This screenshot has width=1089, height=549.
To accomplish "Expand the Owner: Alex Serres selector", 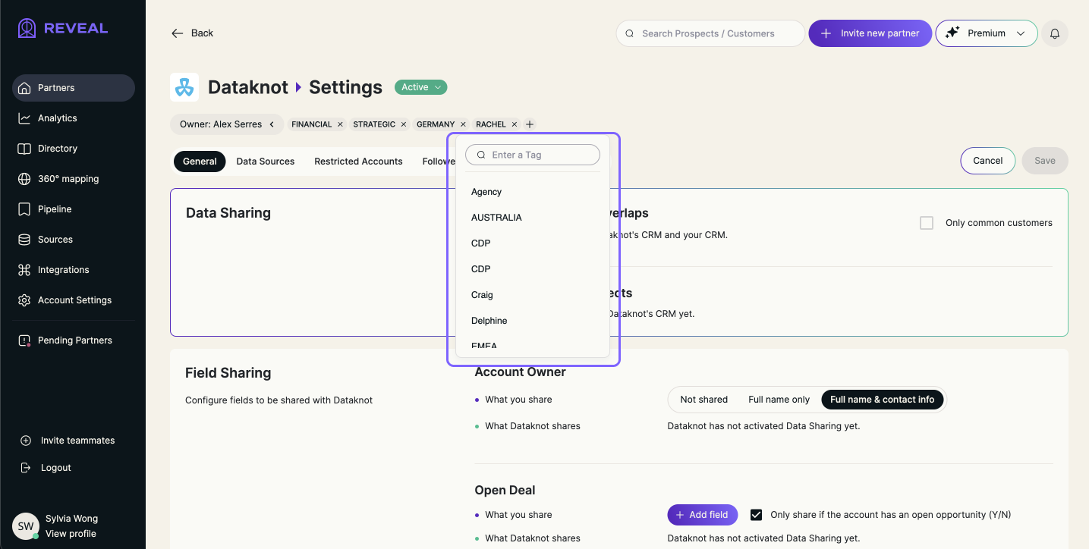I will coord(227,124).
